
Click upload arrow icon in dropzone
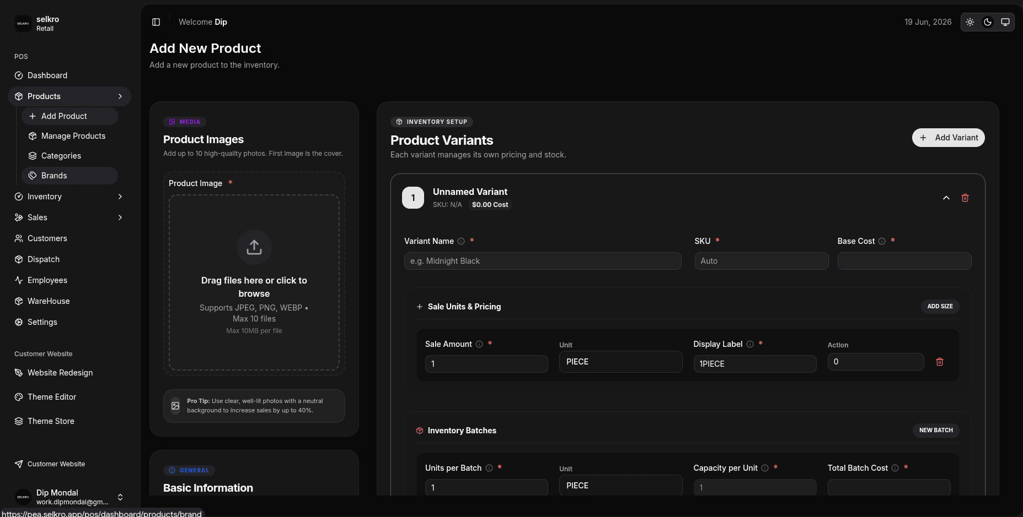point(254,247)
